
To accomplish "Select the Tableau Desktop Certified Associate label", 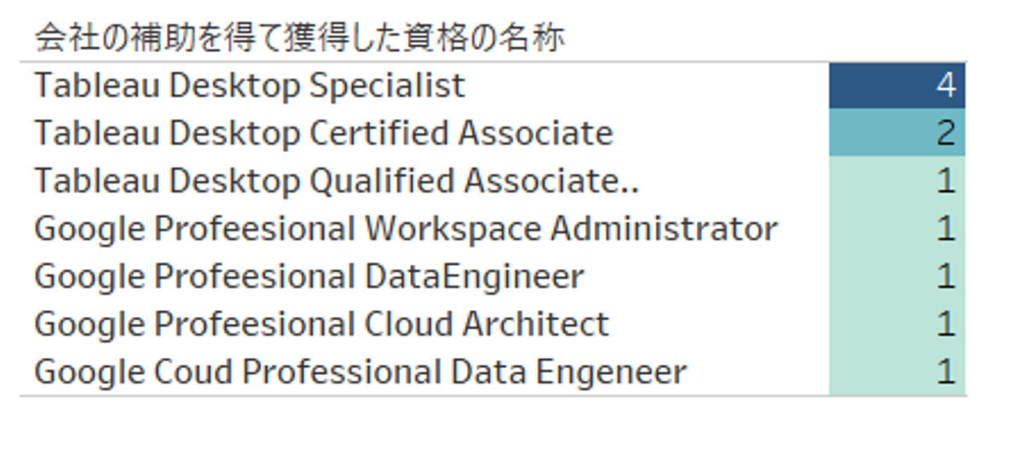I will tap(324, 133).
